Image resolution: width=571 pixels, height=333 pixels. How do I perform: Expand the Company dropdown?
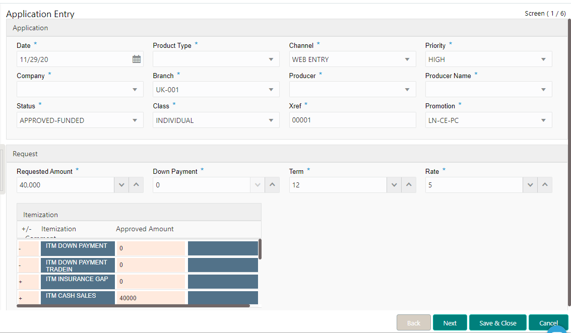click(x=80, y=89)
